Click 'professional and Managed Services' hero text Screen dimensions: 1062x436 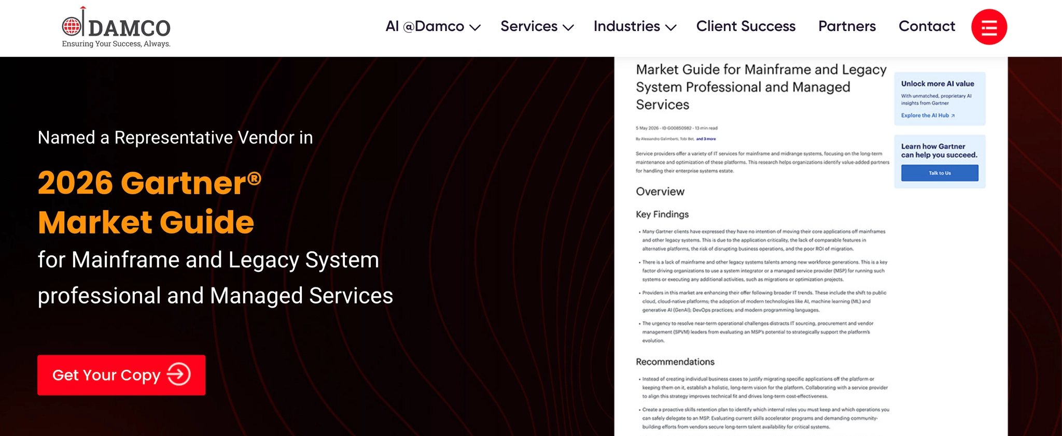215,296
